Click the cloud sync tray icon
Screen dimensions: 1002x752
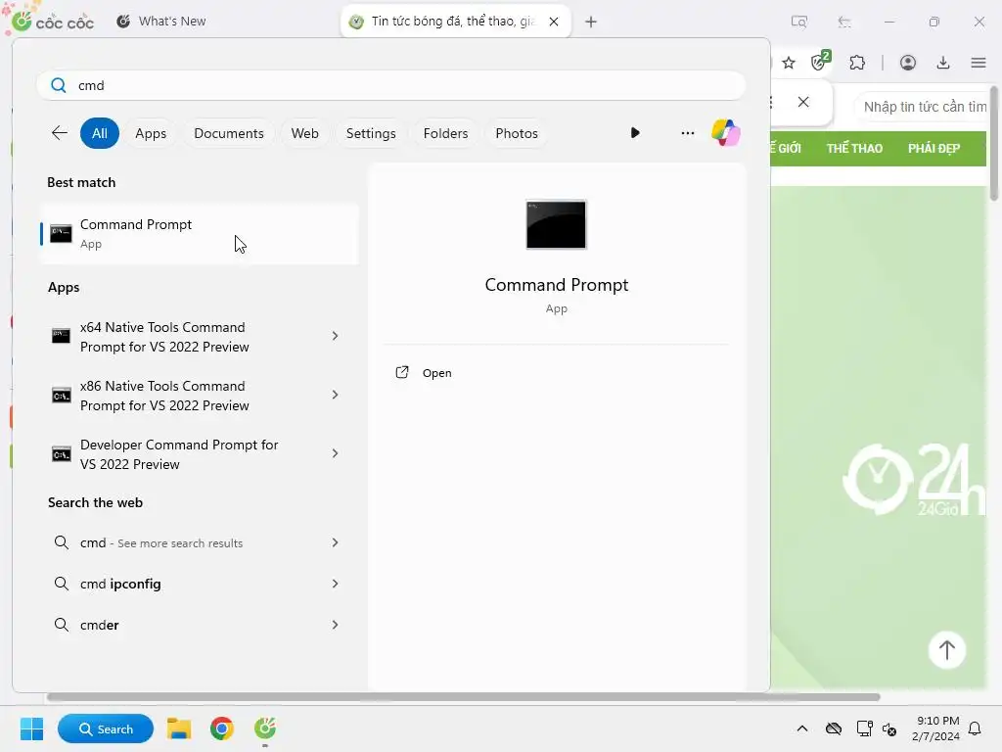click(834, 728)
